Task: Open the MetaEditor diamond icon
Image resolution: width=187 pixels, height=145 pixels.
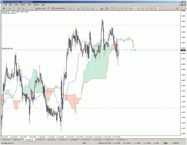Action: (48, 8)
